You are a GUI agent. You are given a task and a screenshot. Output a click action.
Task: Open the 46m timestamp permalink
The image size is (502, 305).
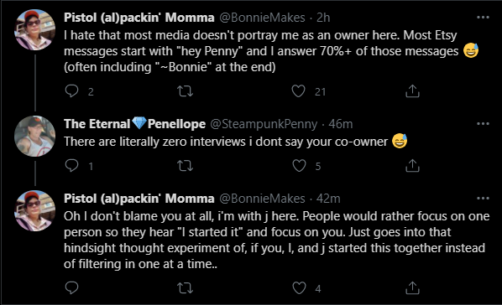point(340,124)
